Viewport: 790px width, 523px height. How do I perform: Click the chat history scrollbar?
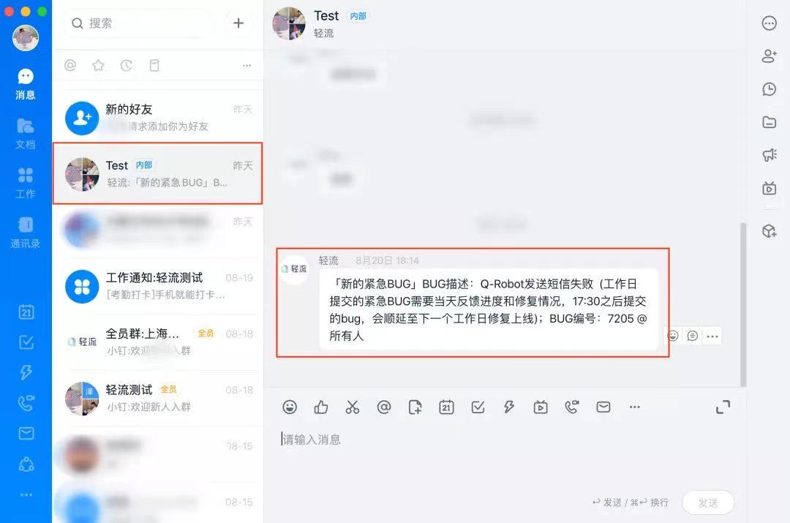point(743,305)
